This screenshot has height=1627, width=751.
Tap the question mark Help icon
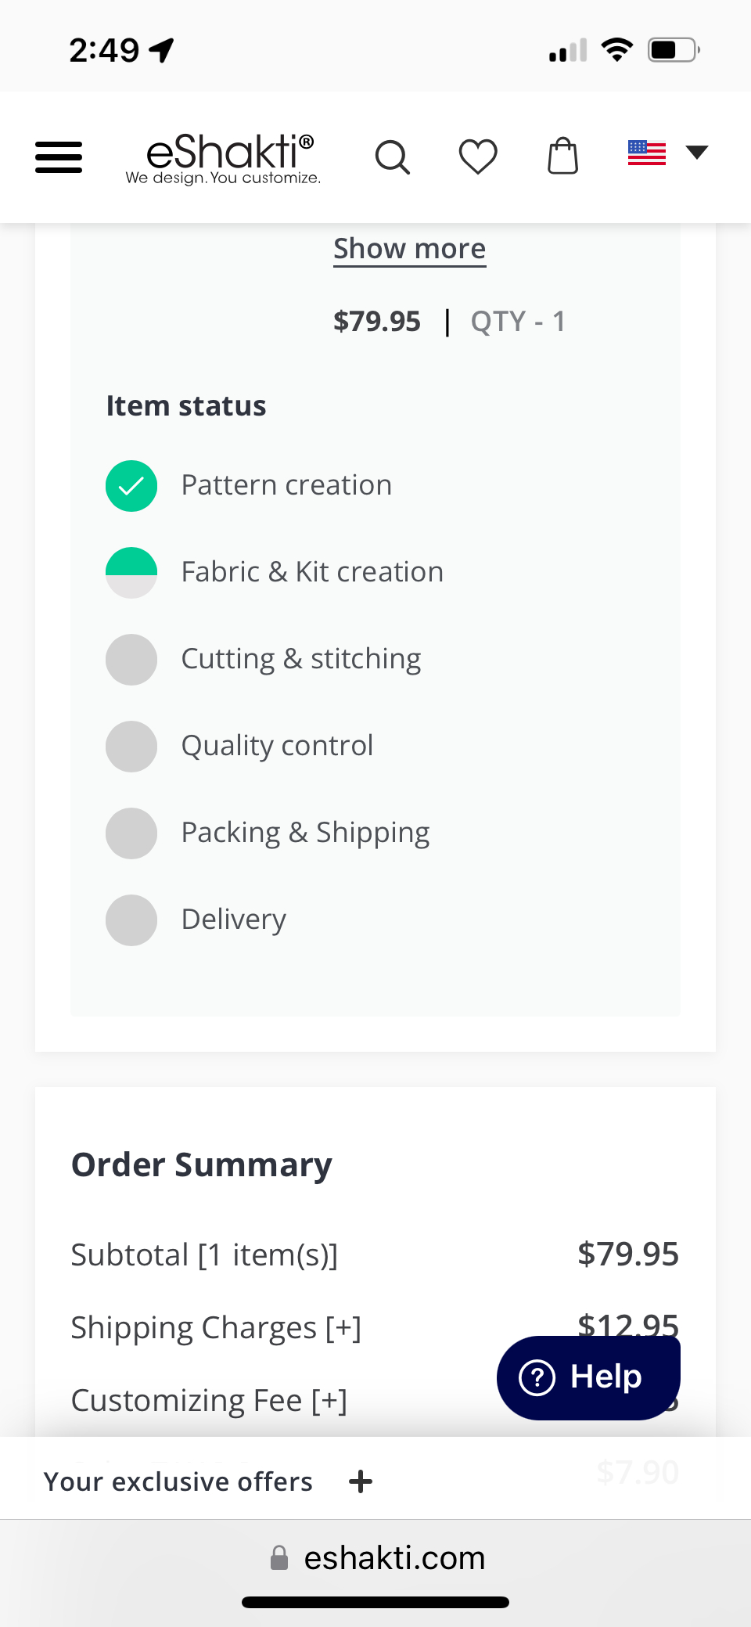pyautogui.click(x=537, y=1377)
